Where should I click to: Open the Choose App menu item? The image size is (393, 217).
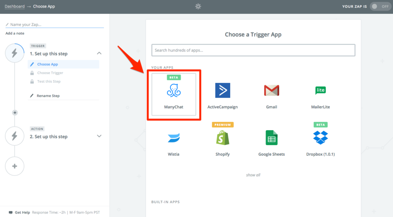(x=63, y=64)
